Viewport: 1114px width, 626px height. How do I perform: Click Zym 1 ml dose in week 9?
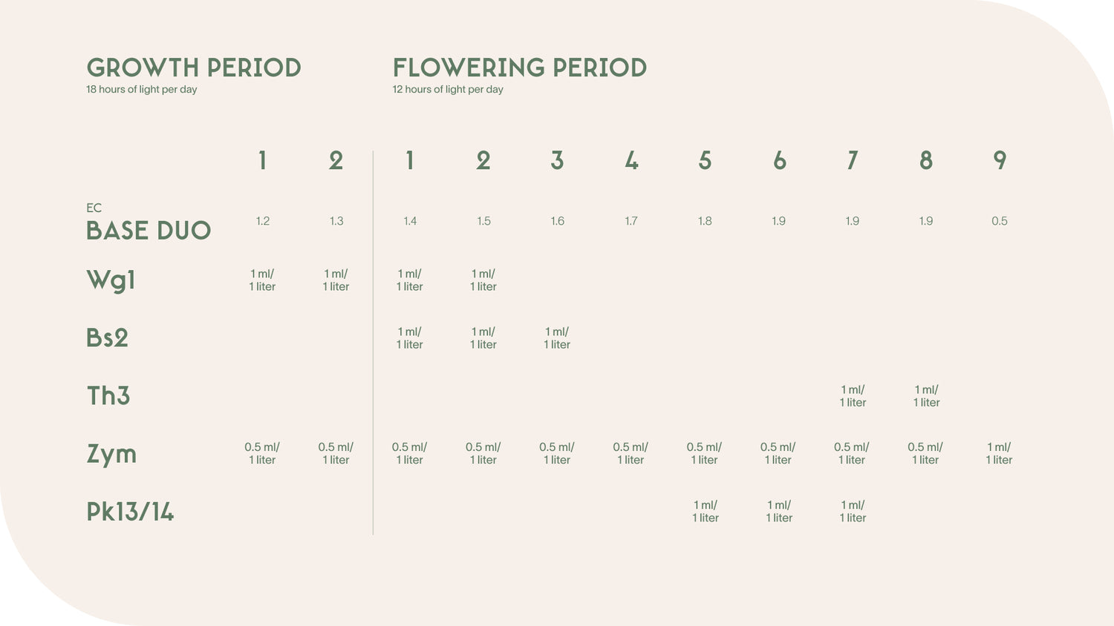(1000, 453)
